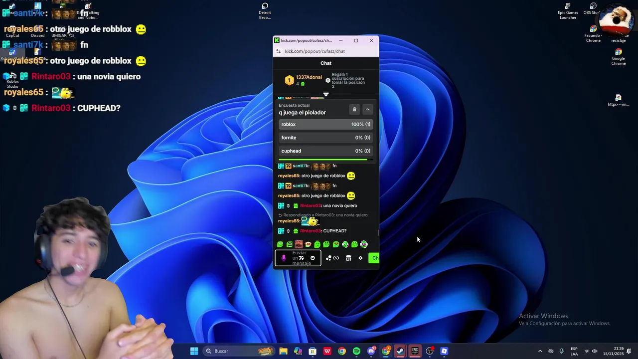Open Detroit Become Human desktop shortcut
Image resolution: width=638 pixels, height=359 pixels.
(x=265, y=11)
